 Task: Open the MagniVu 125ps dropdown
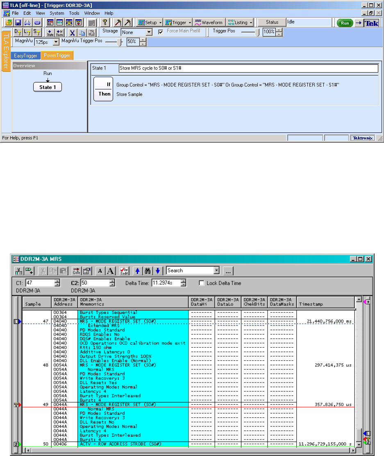click(56, 42)
